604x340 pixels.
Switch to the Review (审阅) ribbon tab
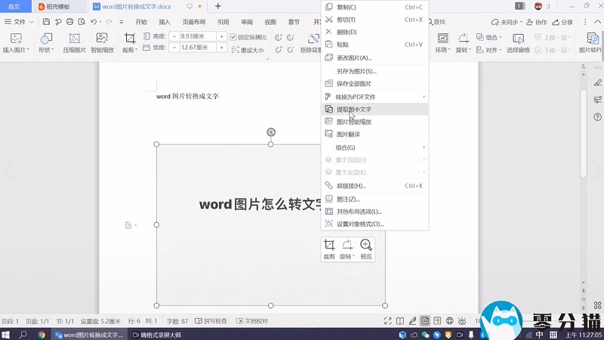click(x=247, y=22)
